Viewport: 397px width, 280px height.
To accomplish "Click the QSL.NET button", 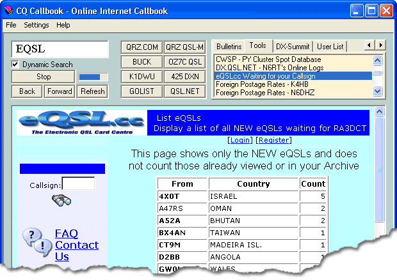I will (x=184, y=91).
